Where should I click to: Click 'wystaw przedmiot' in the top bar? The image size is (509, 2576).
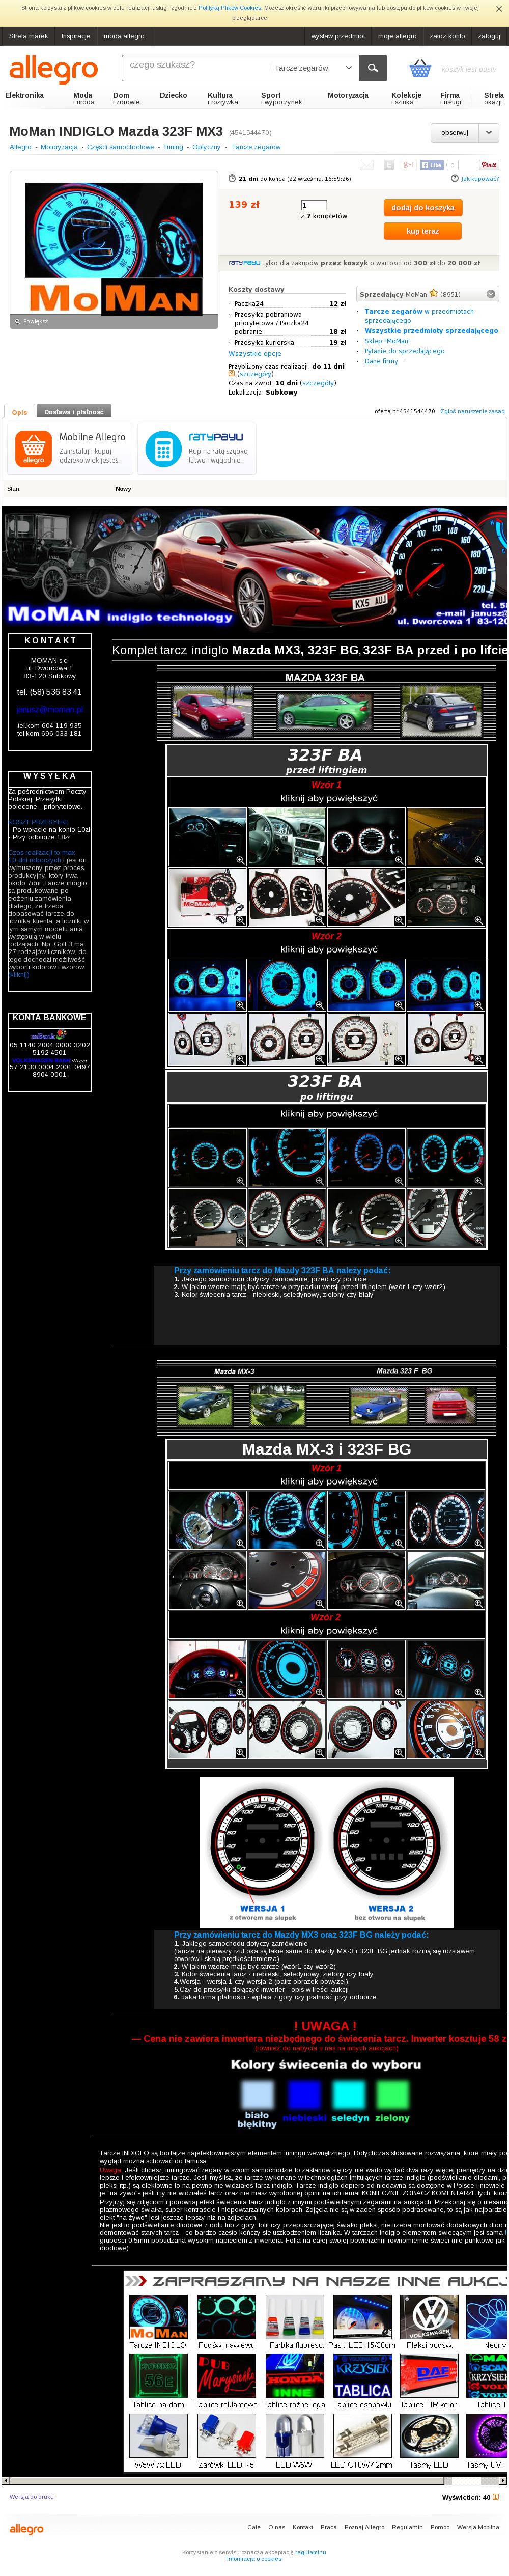338,36
